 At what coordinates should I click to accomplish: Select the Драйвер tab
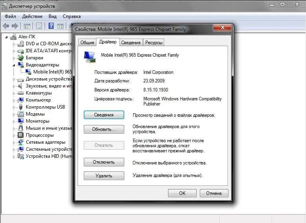(x=108, y=42)
